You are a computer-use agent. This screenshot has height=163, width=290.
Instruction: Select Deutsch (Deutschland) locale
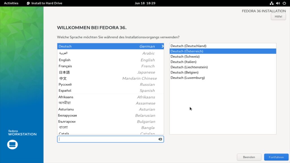tap(223, 46)
